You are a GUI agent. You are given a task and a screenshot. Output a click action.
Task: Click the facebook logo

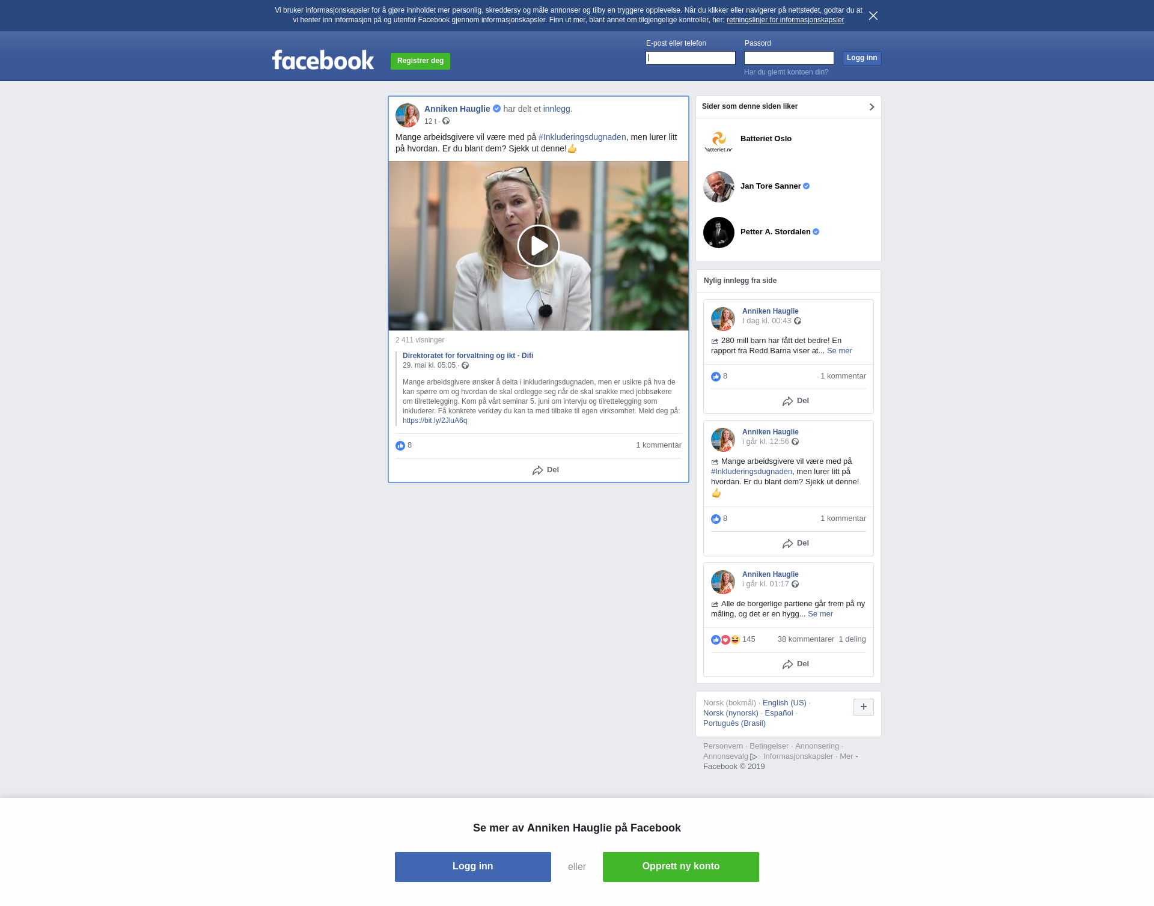point(323,59)
